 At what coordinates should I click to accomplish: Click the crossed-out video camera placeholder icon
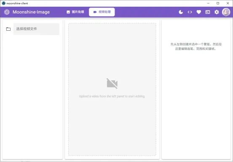pyautogui.click(x=112, y=83)
